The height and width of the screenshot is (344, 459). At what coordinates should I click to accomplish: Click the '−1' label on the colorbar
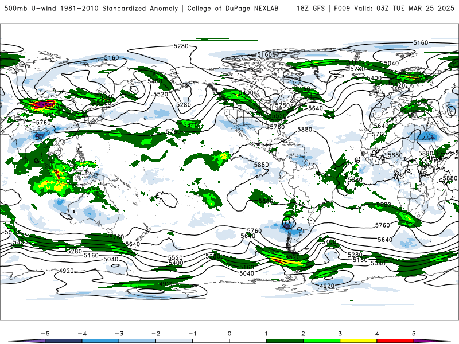point(192,334)
